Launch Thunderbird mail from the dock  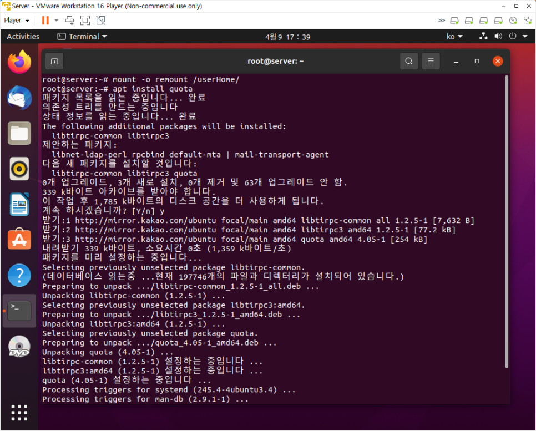(19, 98)
